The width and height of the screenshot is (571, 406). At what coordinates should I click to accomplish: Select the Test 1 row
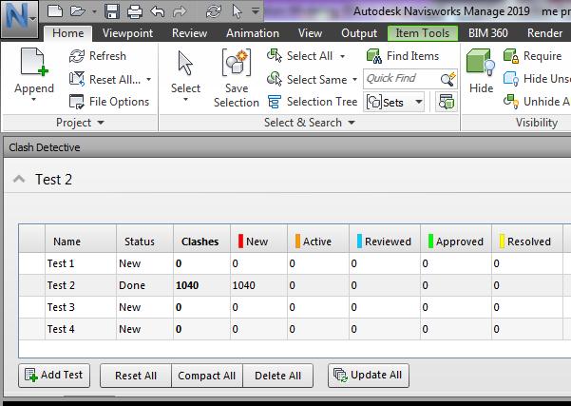click(295, 263)
